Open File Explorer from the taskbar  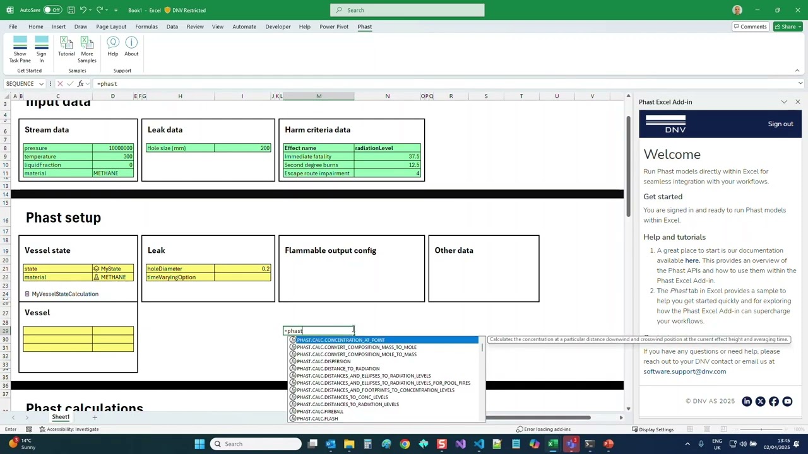[349, 444]
